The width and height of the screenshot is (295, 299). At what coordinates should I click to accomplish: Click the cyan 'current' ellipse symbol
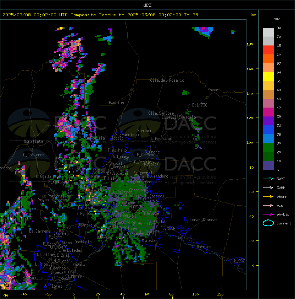click(268, 223)
